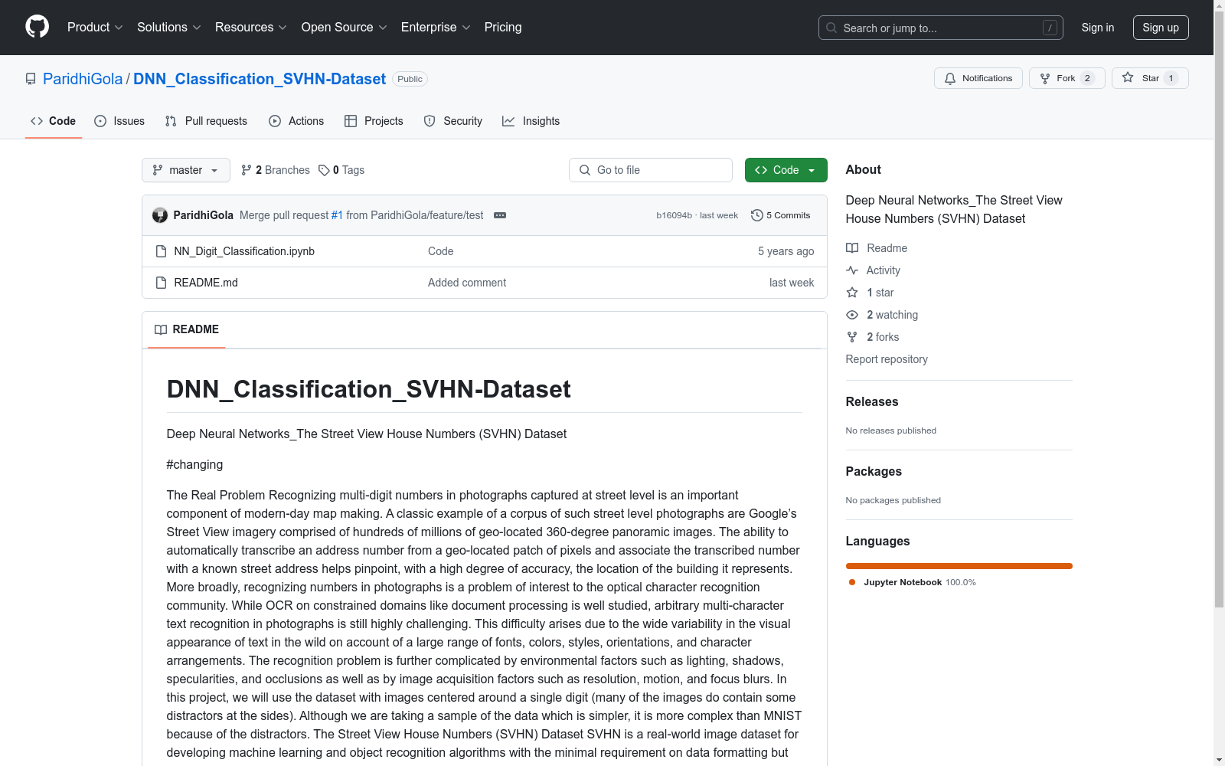Click the orange language bar
The width and height of the screenshot is (1225, 766).
959,566
